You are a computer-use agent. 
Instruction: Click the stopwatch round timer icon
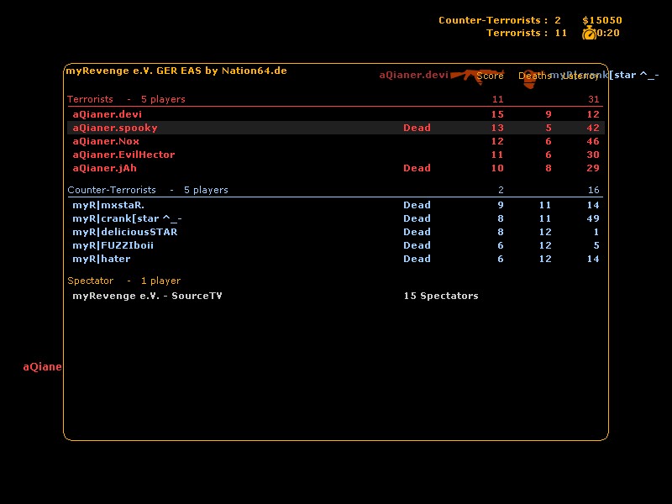pyautogui.click(x=589, y=33)
